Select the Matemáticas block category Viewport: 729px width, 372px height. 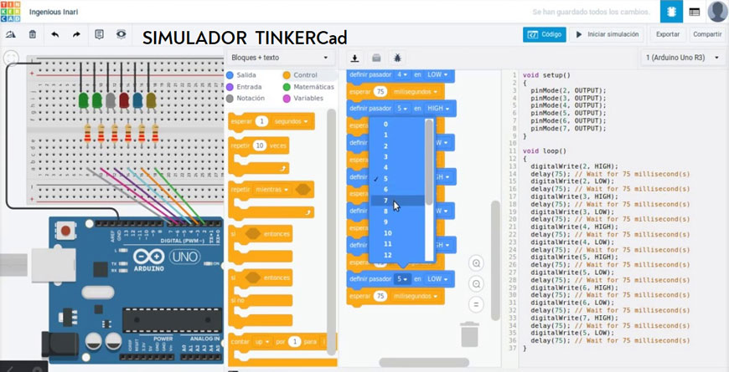[308, 87]
